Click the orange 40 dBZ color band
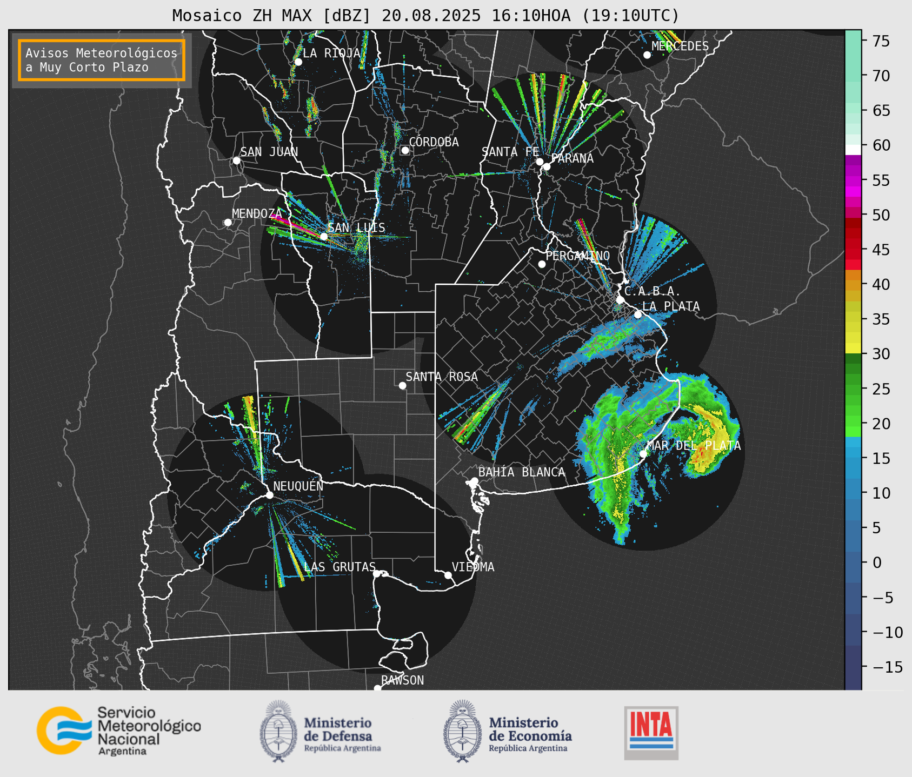Image resolution: width=912 pixels, height=777 pixels. click(x=853, y=284)
